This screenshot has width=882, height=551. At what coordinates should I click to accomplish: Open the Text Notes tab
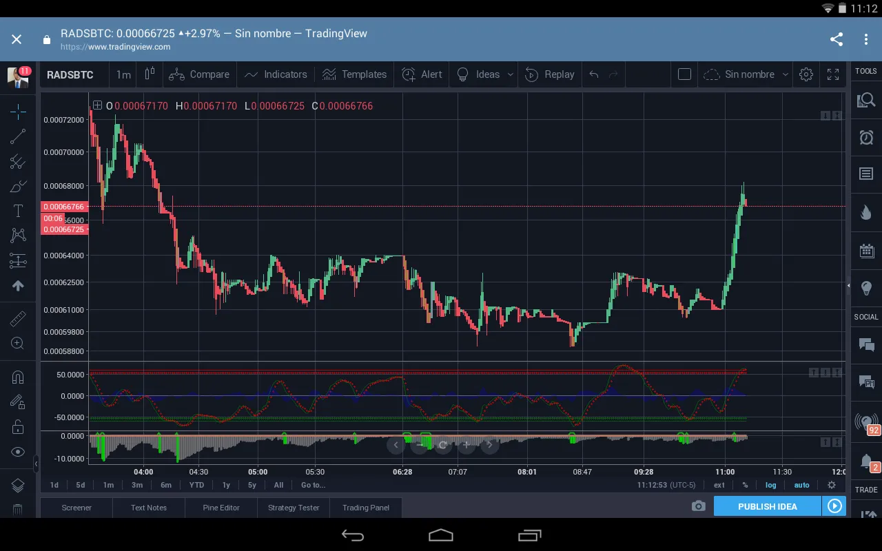149,508
